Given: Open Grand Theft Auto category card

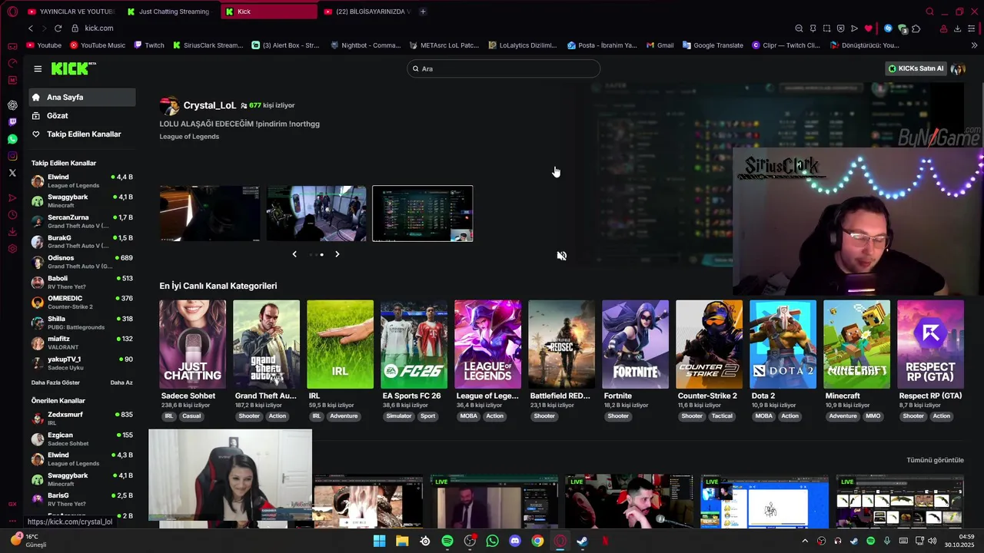Looking at the screenshot, I should tap(266, 344).
